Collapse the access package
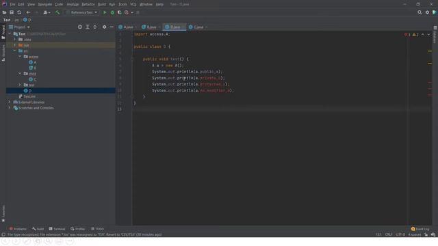 20,56
